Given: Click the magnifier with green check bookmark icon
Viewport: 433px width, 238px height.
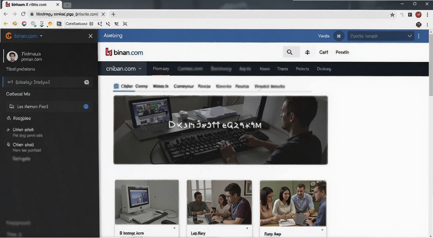Looking at the screenshot, I should 34,24.
